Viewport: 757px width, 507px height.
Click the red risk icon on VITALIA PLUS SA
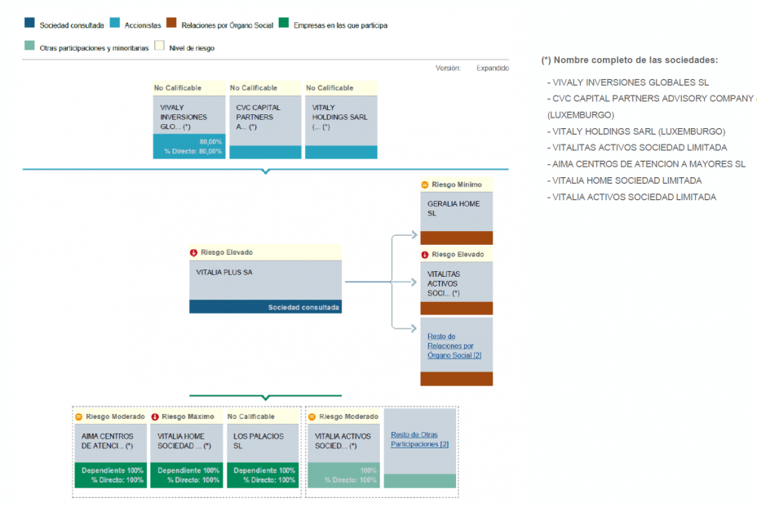[193, 252]
